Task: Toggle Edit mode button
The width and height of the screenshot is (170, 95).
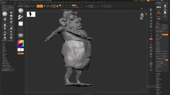Action: (38, 6)
